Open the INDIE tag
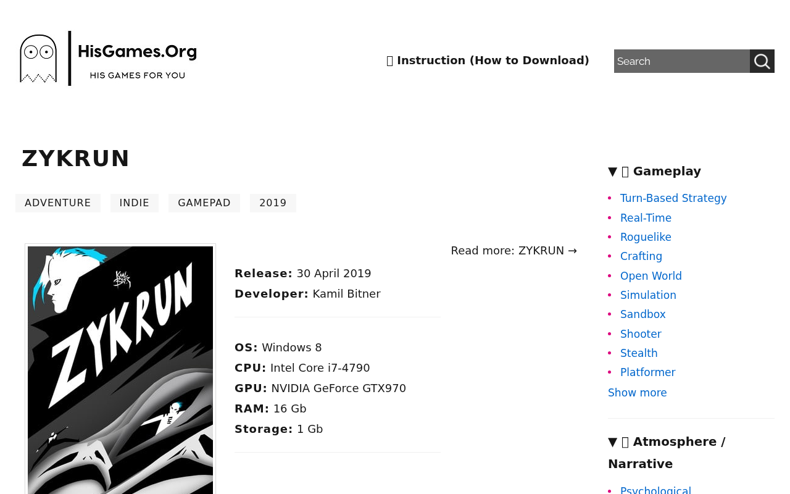This screenshot has height=494, width=790. (x=135, y=203)
